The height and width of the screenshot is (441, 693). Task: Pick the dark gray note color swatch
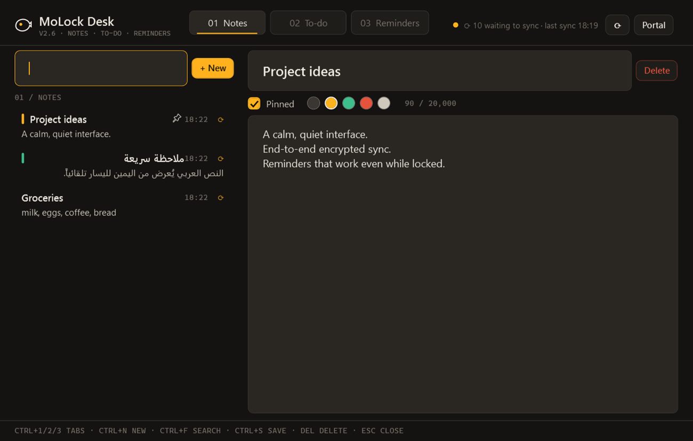313,103
